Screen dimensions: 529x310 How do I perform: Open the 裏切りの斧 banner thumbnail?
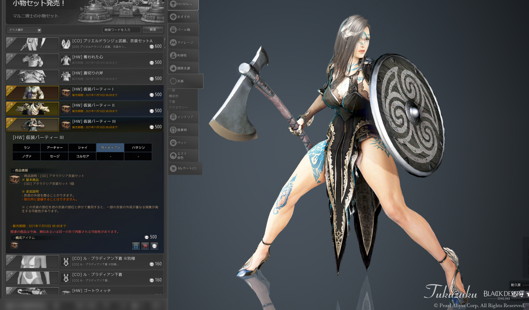point(32,76)
